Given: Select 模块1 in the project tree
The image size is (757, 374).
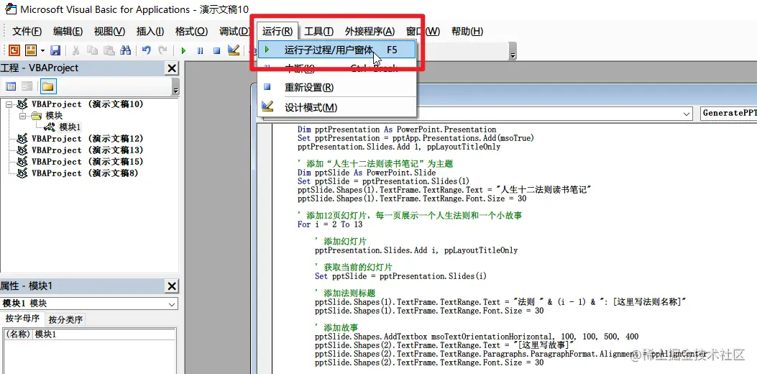Looking at the screenshot, I should coord(70,127).
